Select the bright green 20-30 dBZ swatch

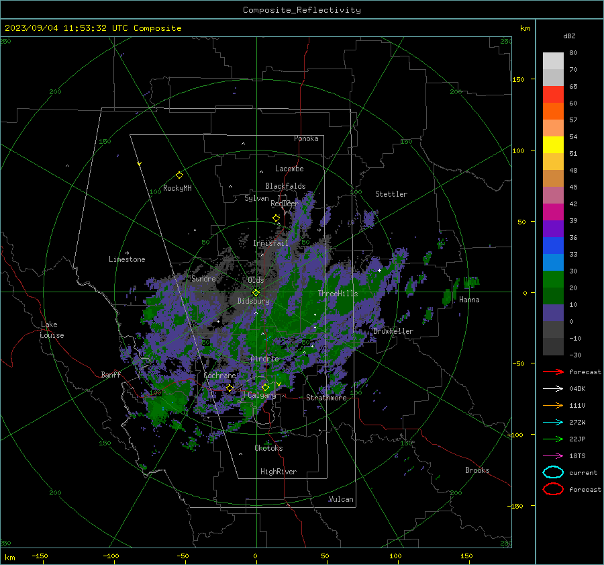[553, 279]
